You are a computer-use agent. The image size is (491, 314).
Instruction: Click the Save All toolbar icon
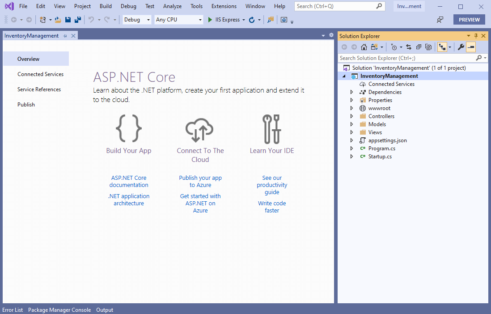pos(77,20)
